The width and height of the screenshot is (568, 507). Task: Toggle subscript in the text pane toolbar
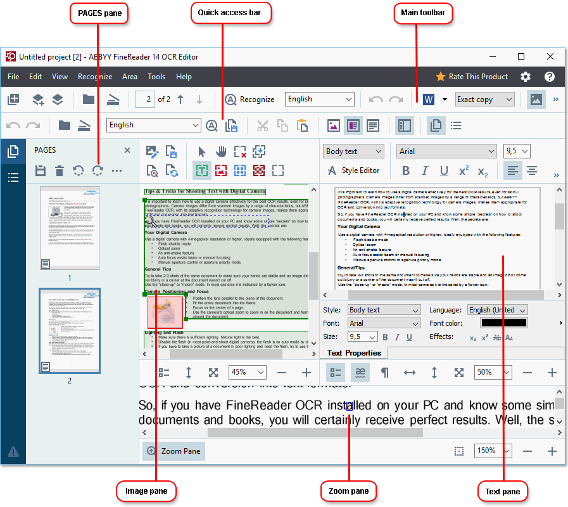pos(483,171)
